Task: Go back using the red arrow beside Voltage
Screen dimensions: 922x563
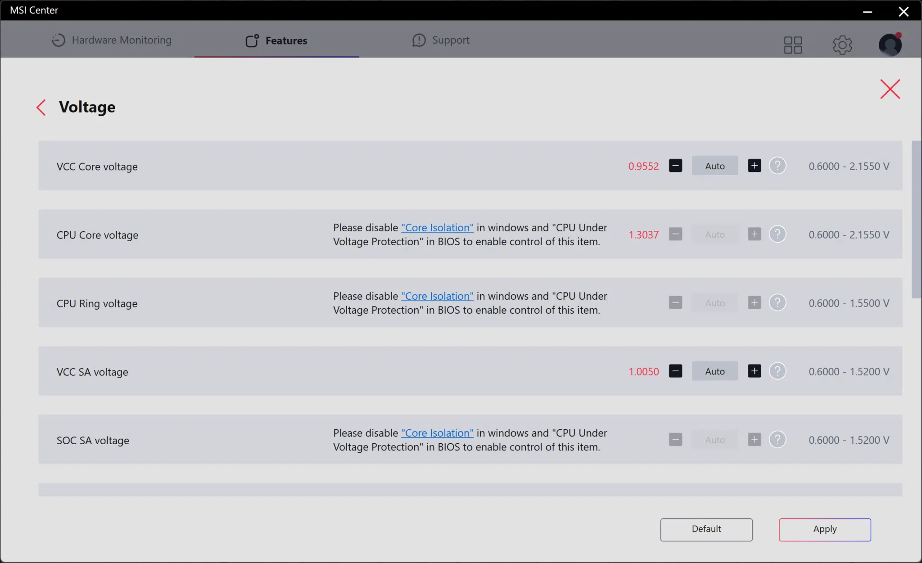Action: tap(41, 107)
